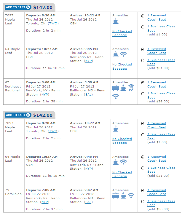Image resolution: width=182 pixels, height=214 pixels.
Task: Add first $142.00 itinerary to cart
Action: [18, 7]
